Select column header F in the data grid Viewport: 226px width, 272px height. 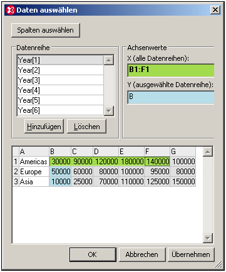point(157,152)
